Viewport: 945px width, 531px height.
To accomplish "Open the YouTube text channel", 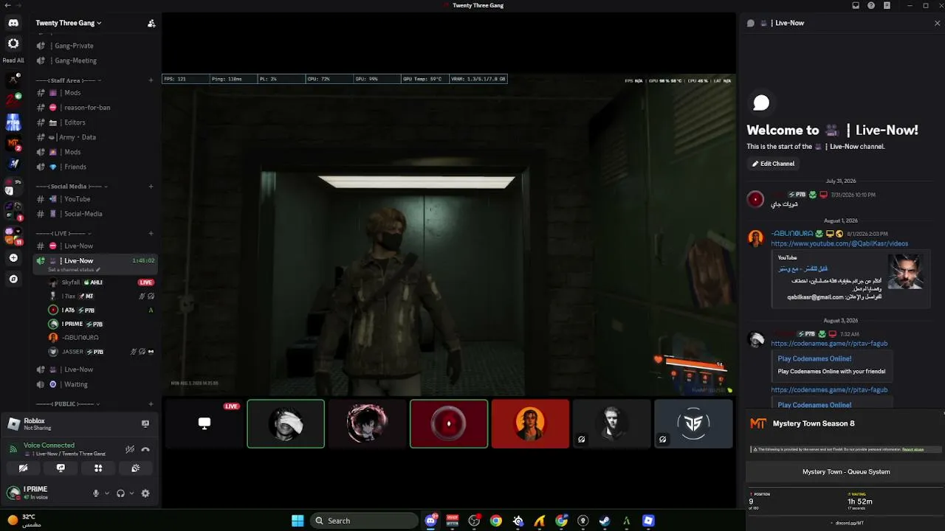I will [x=96, y=199].
